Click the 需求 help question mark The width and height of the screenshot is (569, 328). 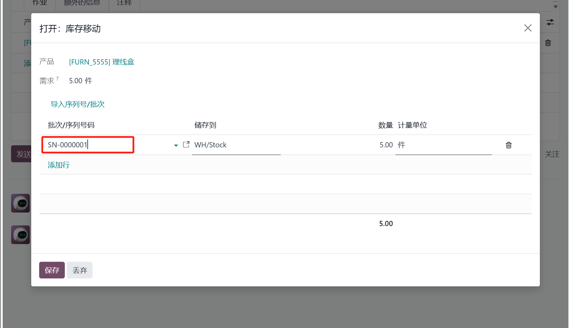pos(58,78)
